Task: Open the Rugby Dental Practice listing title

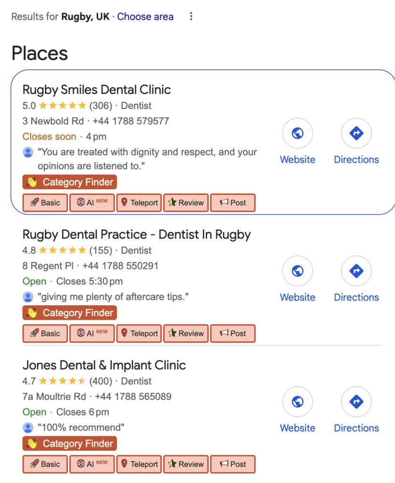Action: point(137,234)
